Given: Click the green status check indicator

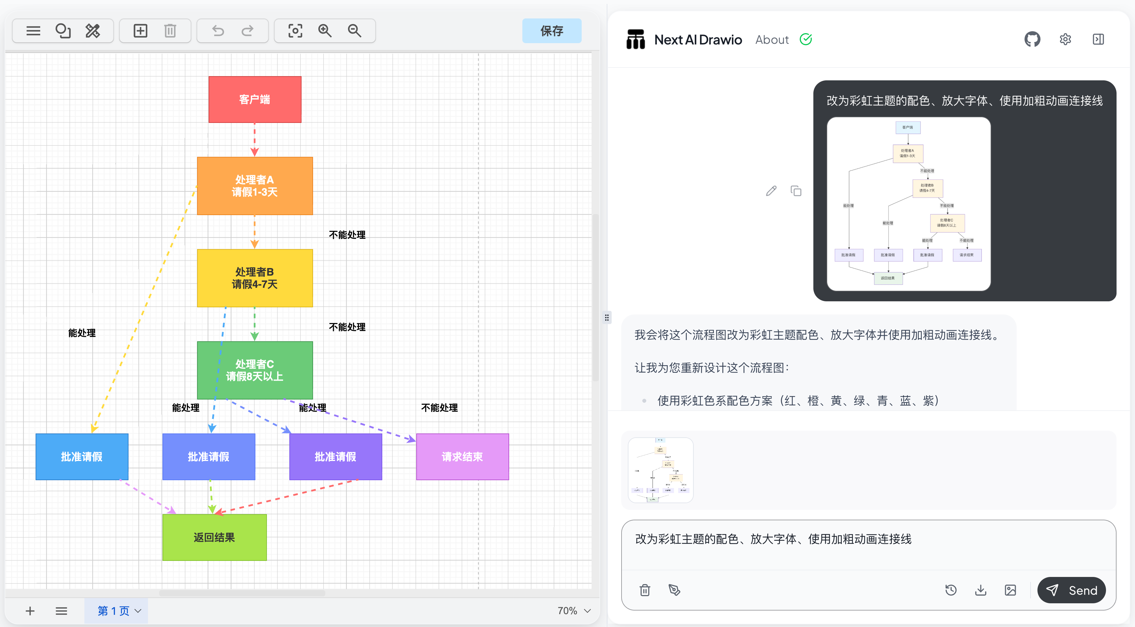Looking at the screenshot, I should [805, 40].
